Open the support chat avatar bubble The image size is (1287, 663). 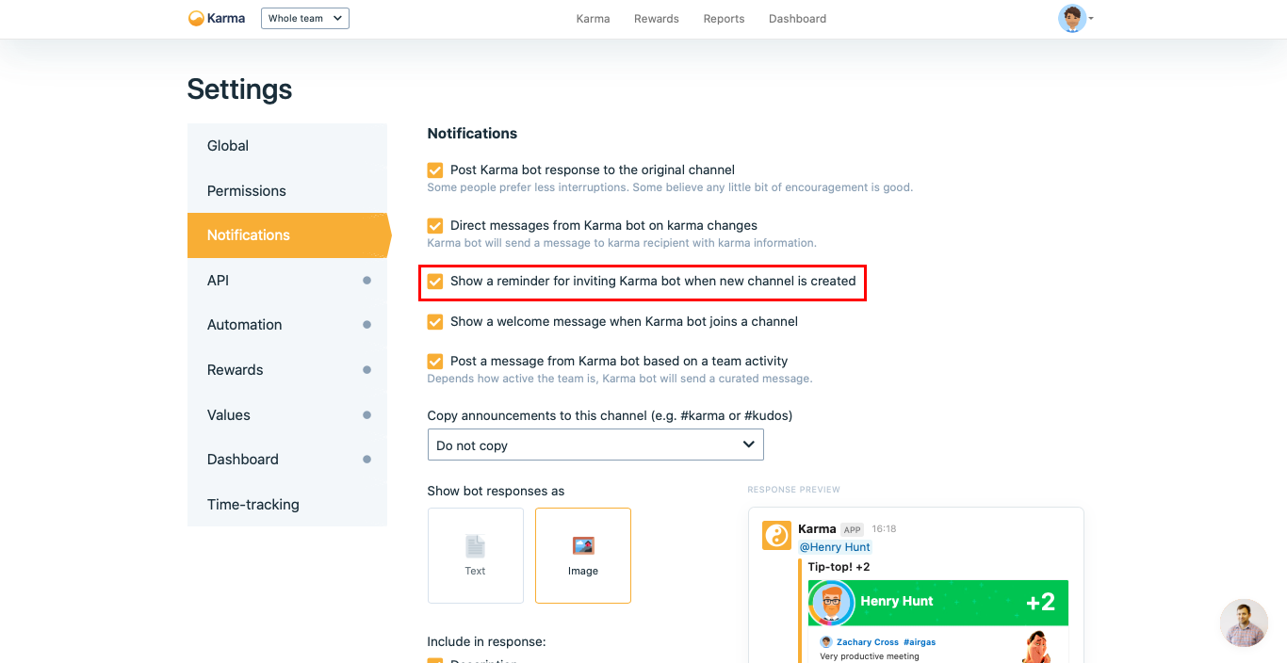click(1244, 623)
